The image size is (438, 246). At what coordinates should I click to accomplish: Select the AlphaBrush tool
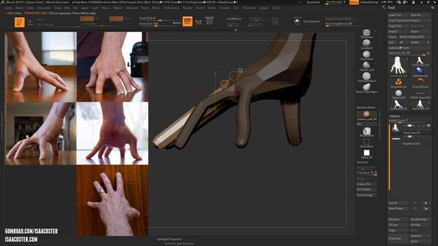point(420,72)
